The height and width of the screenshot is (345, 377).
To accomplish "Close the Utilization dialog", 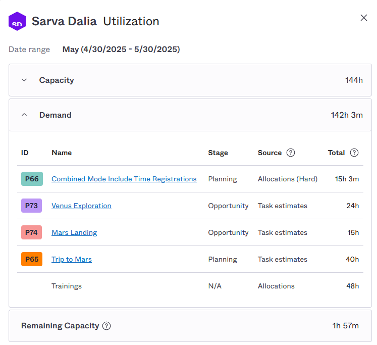I will point(363,18).
